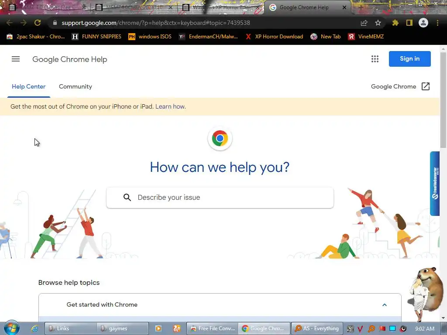Open the UC Browser taskbar icon
Image resolution: width=447 pixels, height=335 pixels.
pos(177,328)
